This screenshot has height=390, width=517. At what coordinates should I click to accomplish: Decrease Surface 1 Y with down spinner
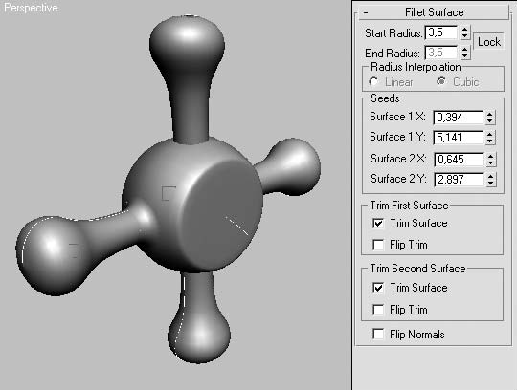pos(490,141)
